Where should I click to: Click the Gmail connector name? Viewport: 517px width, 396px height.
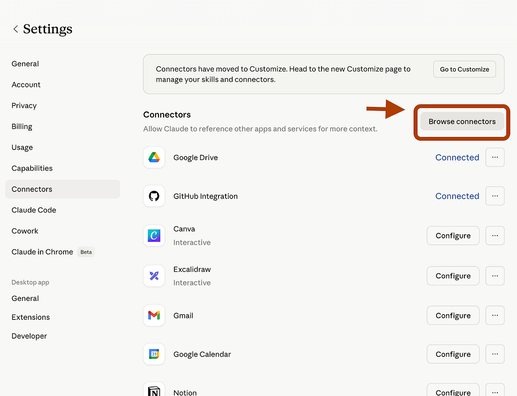tap(183, 316)
